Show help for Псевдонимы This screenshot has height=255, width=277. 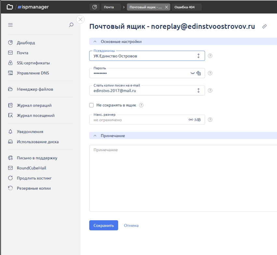[210, 56]
